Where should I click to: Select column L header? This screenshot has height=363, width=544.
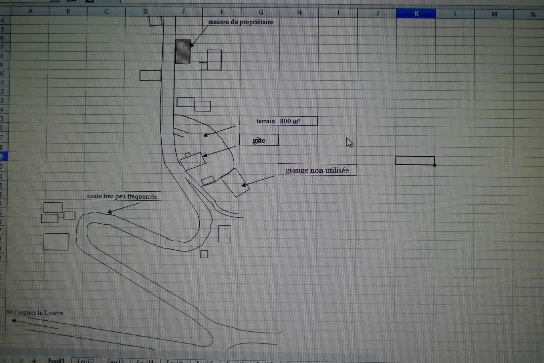(x=455, y=14)
